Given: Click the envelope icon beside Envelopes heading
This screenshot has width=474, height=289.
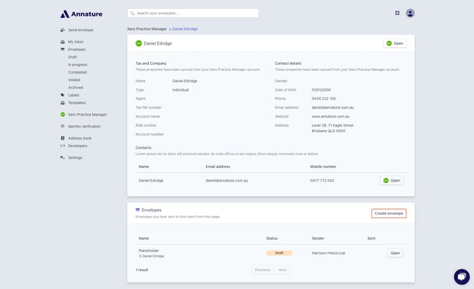Looking at the screenshot, I should [x=138, y=210].
